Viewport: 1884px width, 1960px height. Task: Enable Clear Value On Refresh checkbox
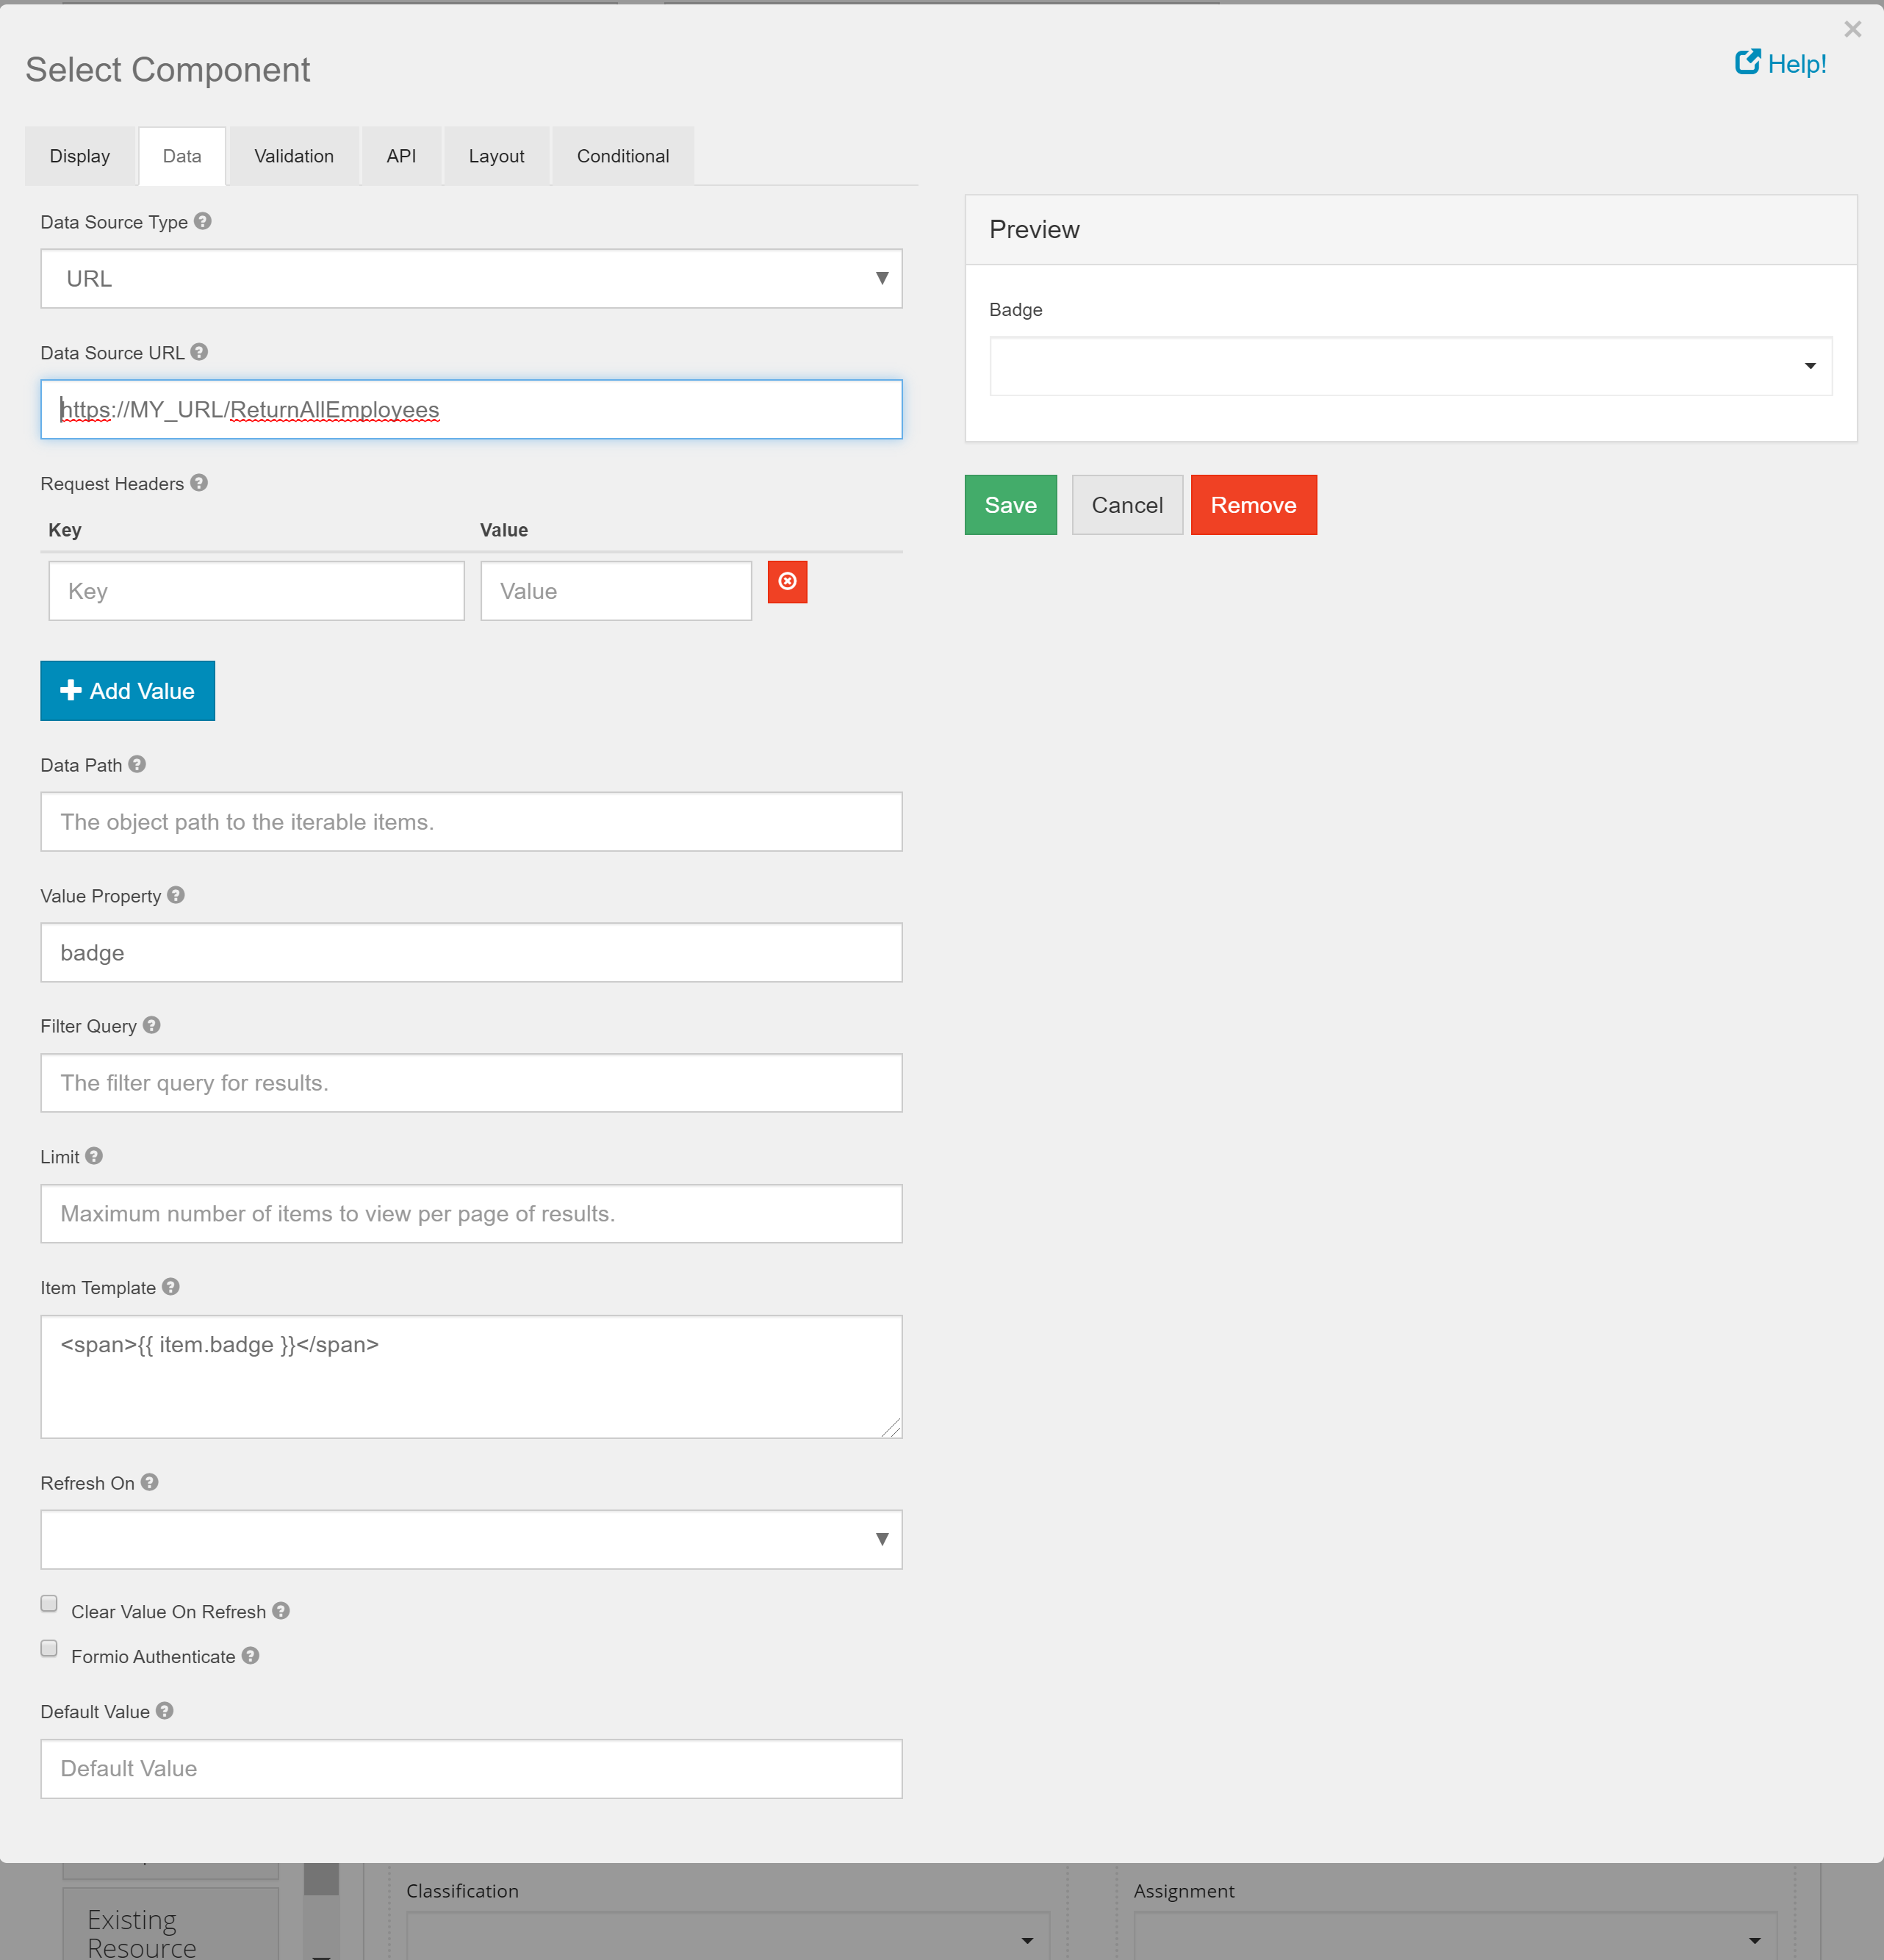tap(49, 1604)
